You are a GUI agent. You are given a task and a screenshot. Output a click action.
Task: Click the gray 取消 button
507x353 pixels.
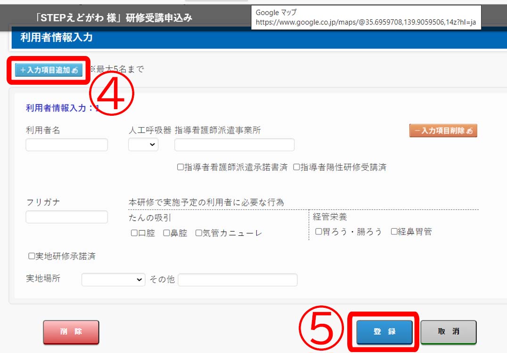click(449, 332)
